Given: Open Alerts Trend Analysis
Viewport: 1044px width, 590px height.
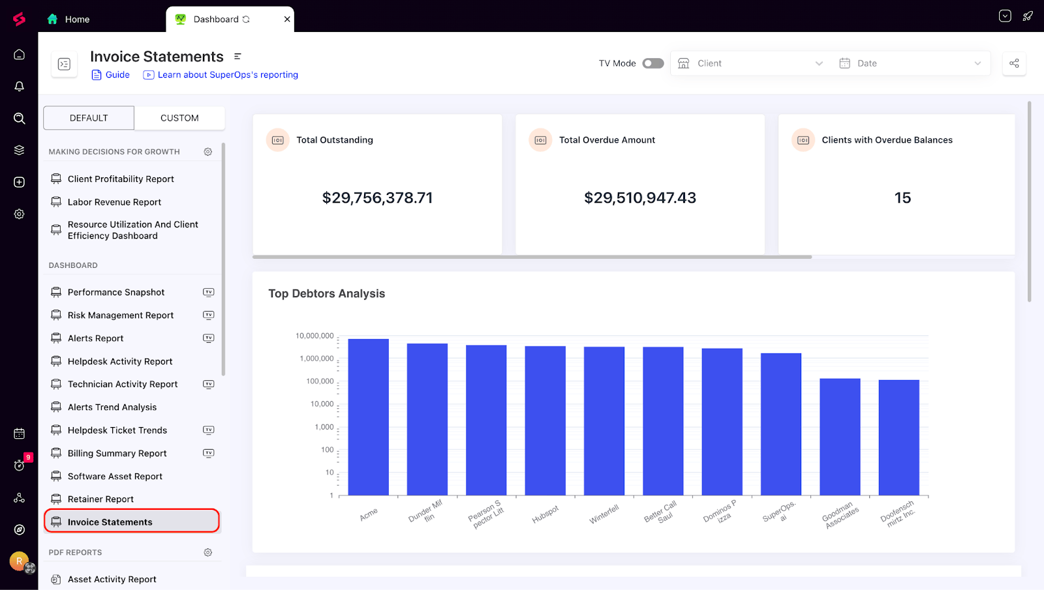Looking at the screenshot, I should click(112, 407).
